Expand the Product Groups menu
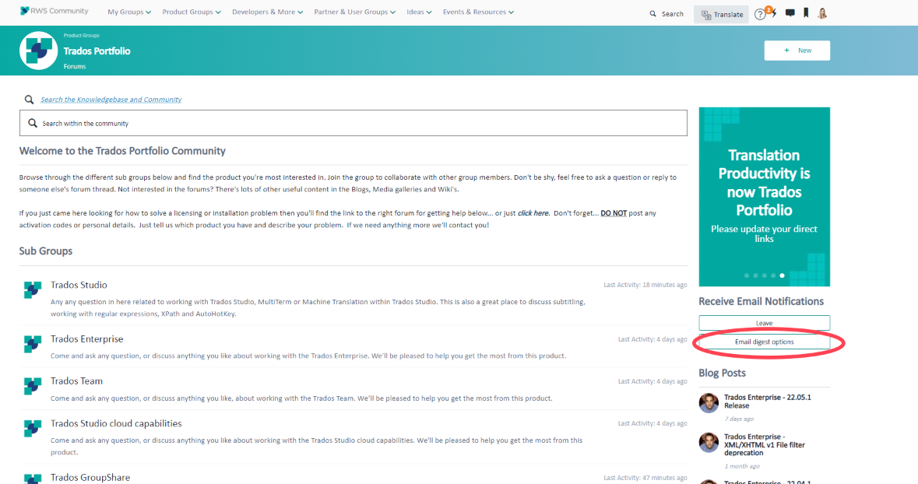 [x=191, y=12]
